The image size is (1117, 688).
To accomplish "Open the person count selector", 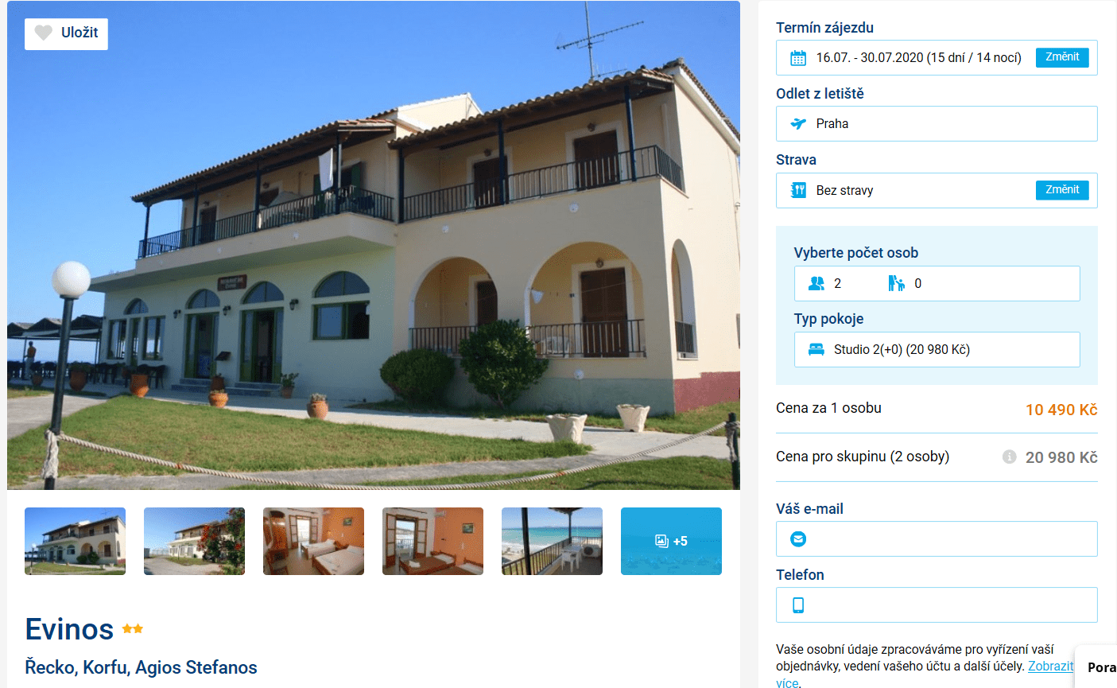I will [937, 283].
